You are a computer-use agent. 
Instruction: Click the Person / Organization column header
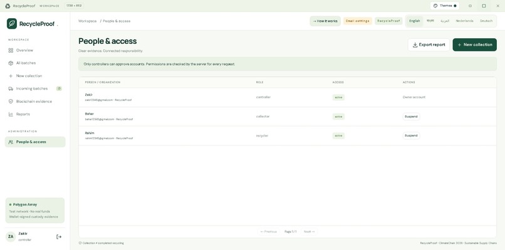coord(102,83)
